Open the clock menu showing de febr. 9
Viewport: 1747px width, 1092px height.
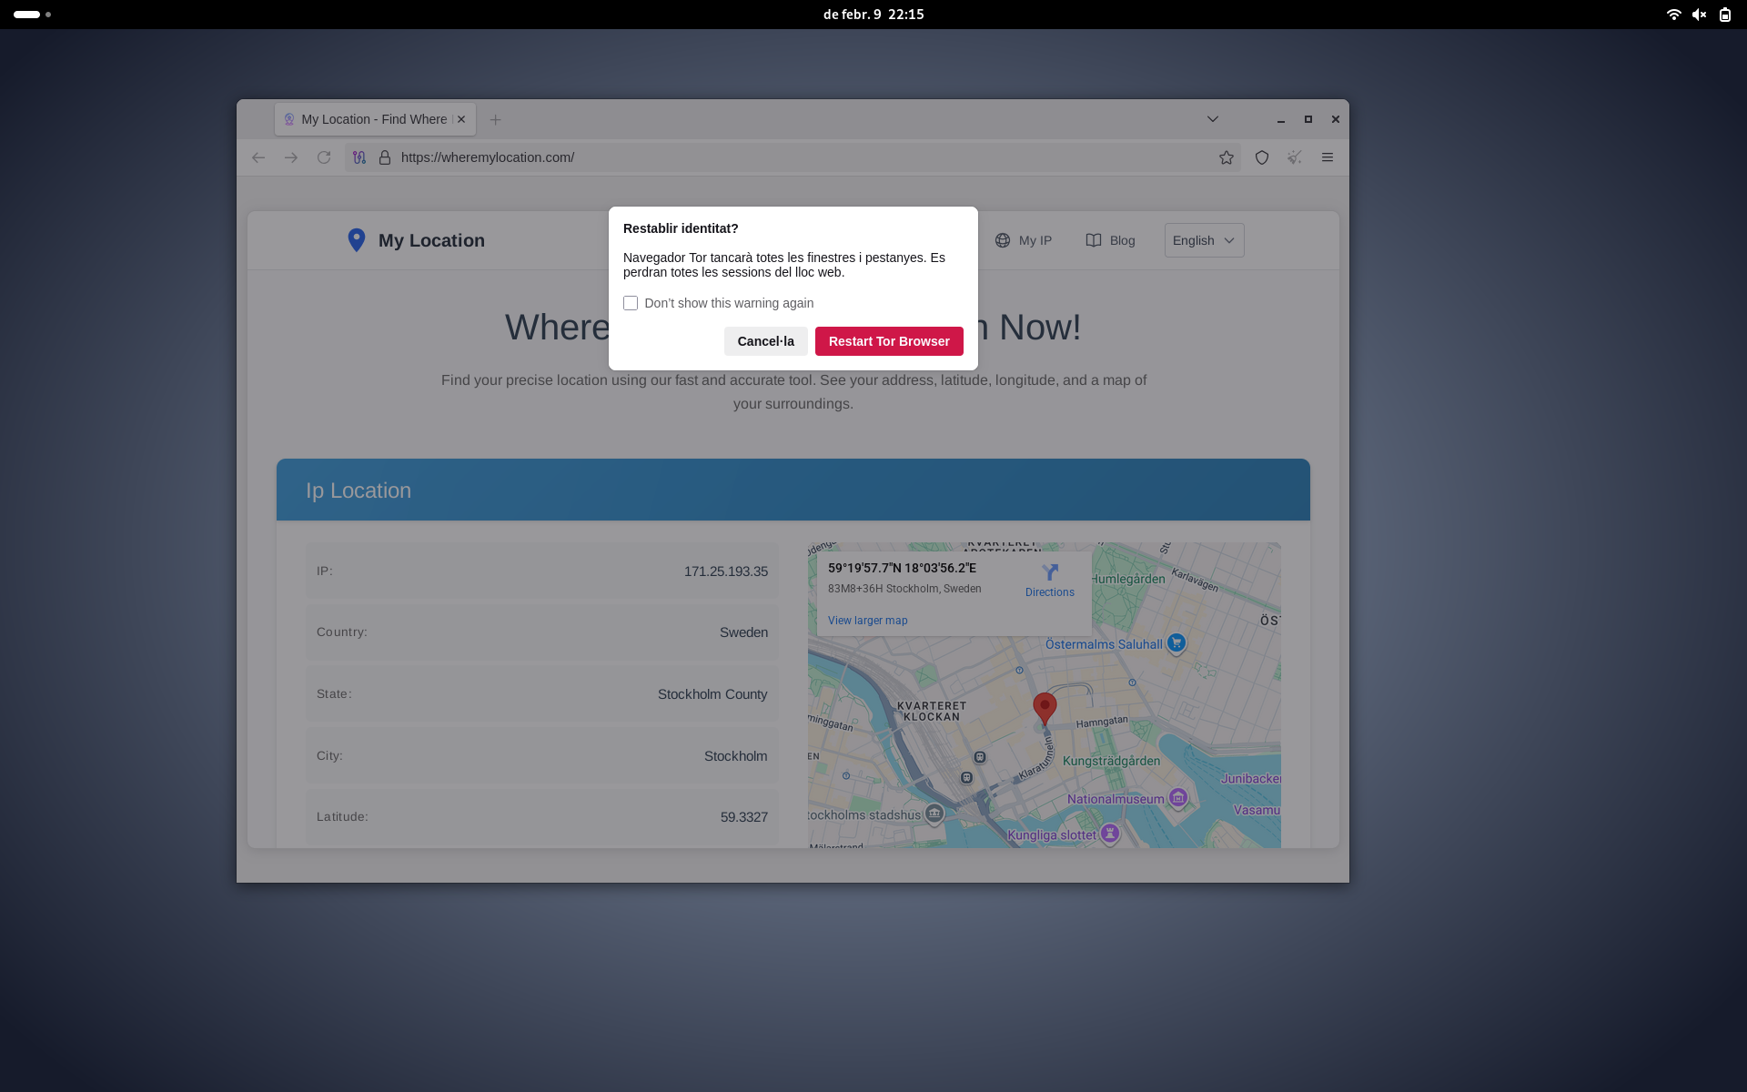pyautogui.click(x=872, y=14)
